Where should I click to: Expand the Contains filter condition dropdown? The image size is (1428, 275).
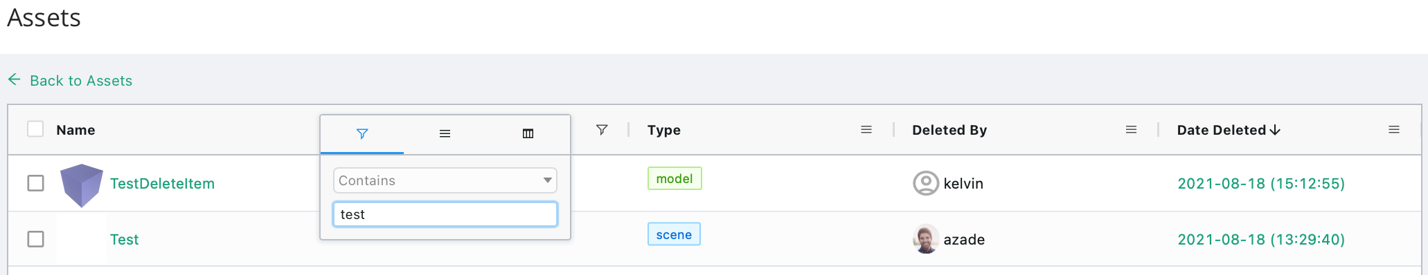click(x=445, y=180)
